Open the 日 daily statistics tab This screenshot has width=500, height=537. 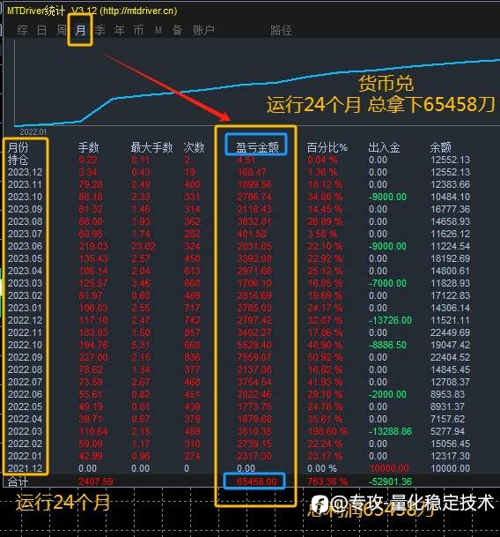(41, 30)
